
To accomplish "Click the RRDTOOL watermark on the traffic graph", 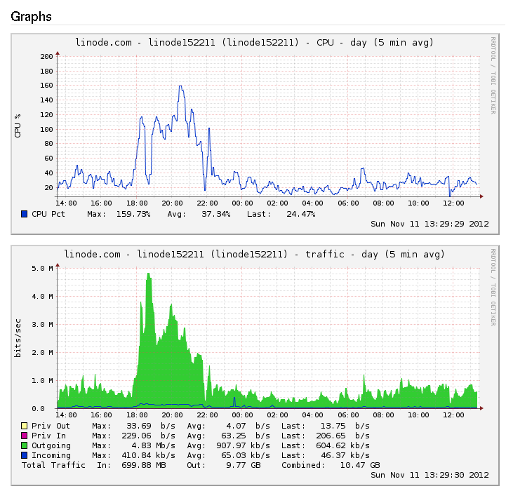I will click(x=493, y=286).
